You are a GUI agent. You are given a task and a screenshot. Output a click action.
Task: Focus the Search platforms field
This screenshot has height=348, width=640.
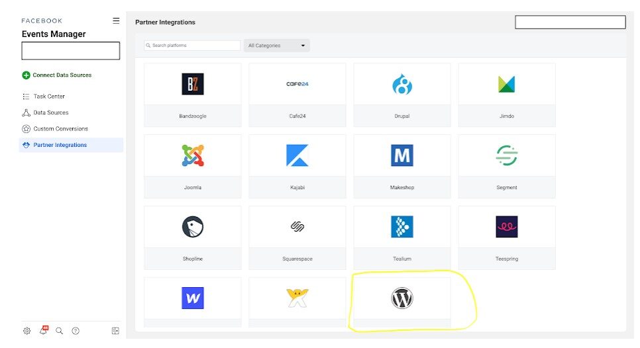[192, 46]
